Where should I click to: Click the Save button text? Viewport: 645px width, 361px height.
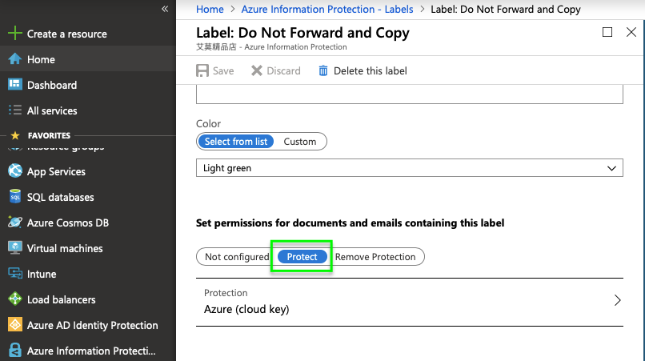point(223,70)
